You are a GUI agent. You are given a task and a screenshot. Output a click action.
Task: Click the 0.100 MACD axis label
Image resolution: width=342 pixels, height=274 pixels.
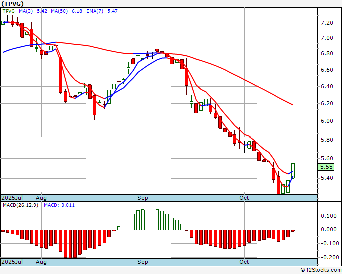pos(329,216)
